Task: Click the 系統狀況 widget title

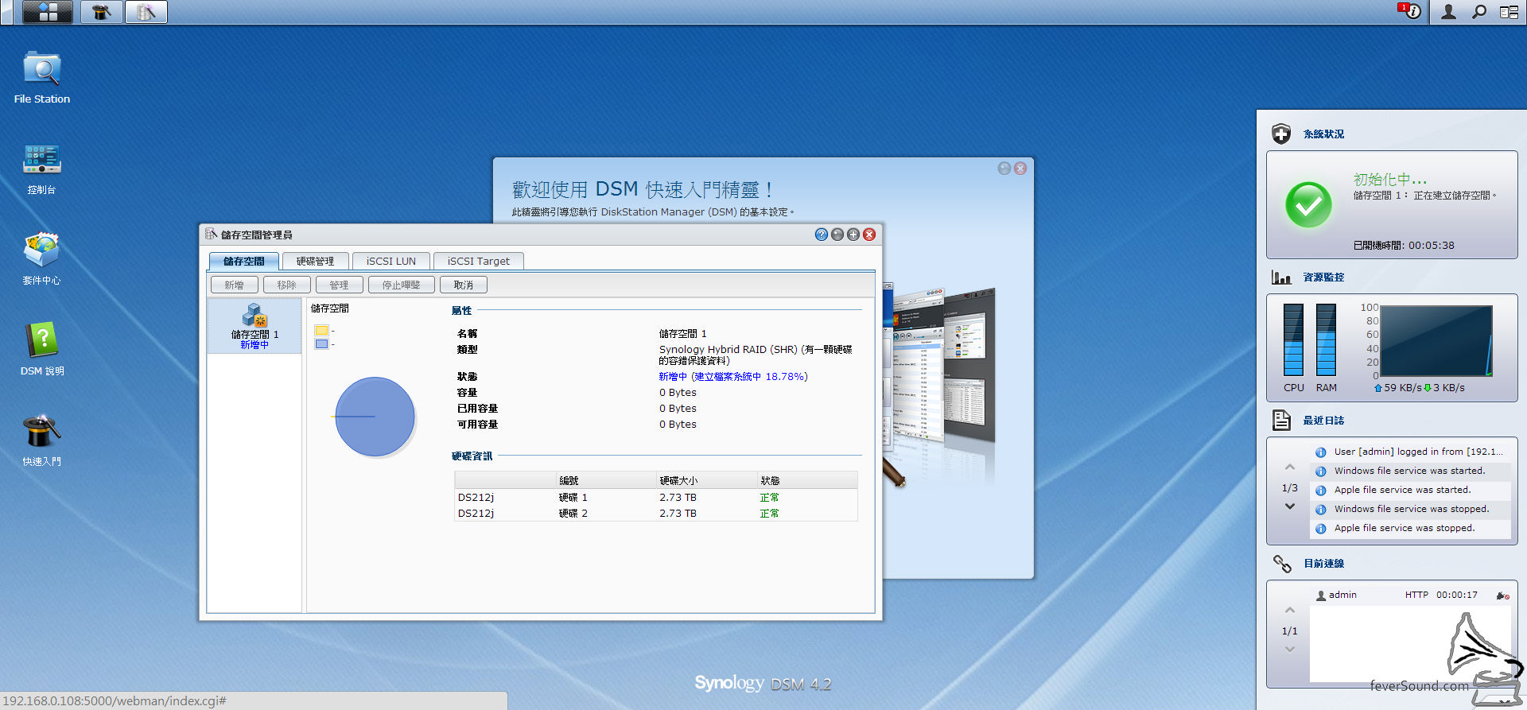Action: click(x=1323, y=134)
